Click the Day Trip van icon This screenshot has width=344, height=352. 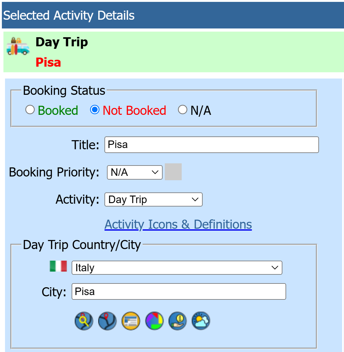pos(18,46)
